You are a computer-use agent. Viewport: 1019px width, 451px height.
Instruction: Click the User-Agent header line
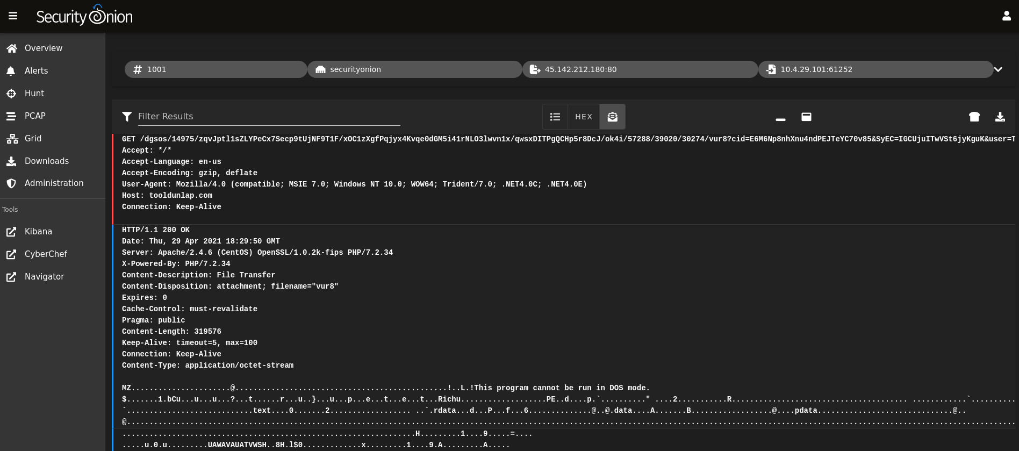(x=354, y=184)
